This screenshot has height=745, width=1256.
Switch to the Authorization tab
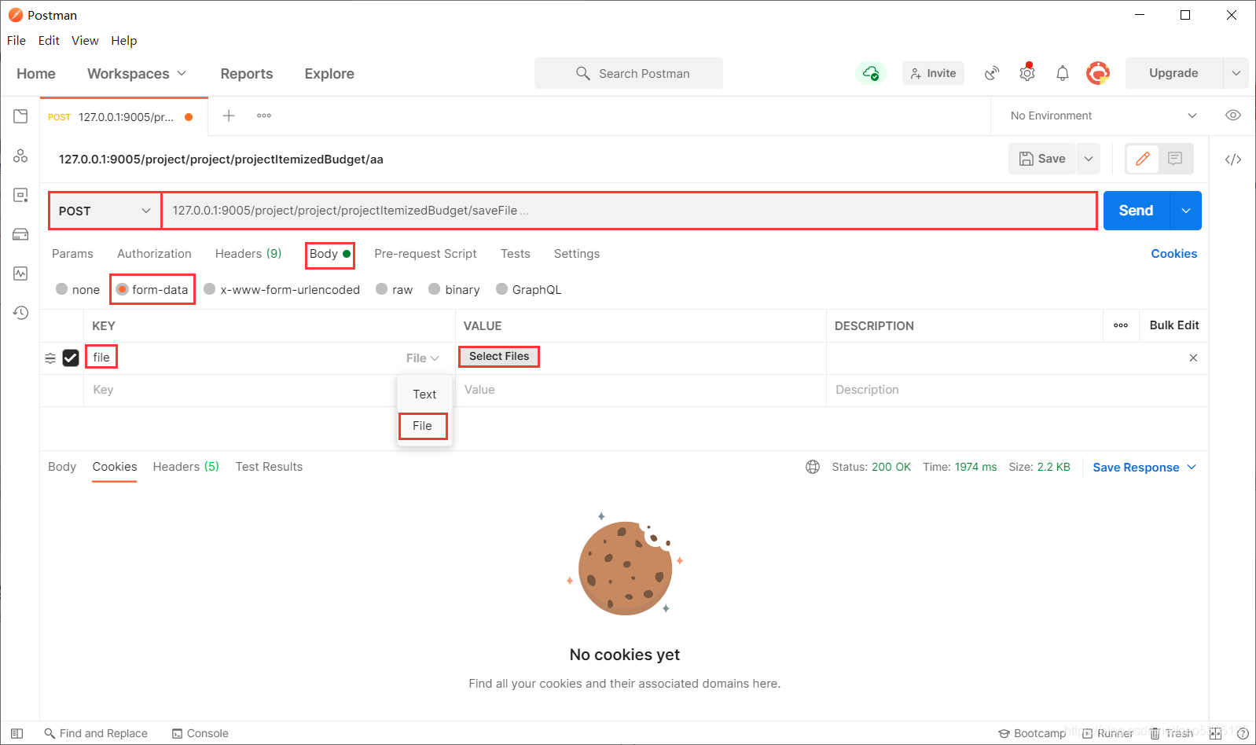tap(154, 253)
